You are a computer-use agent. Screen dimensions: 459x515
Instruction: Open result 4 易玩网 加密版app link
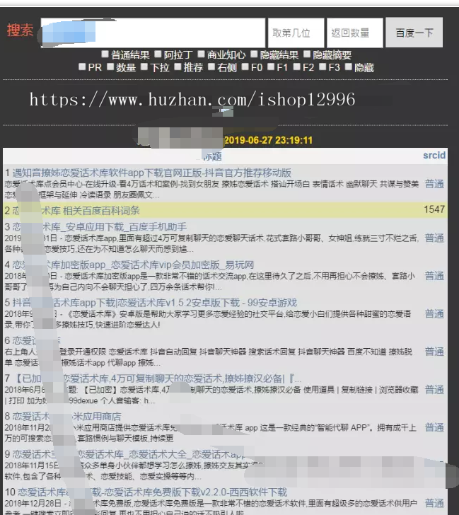click(133, 265)
